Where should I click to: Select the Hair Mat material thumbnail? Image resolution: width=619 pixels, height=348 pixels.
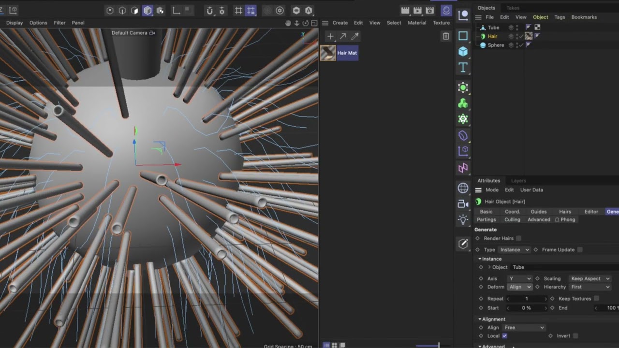click(328, 53)
